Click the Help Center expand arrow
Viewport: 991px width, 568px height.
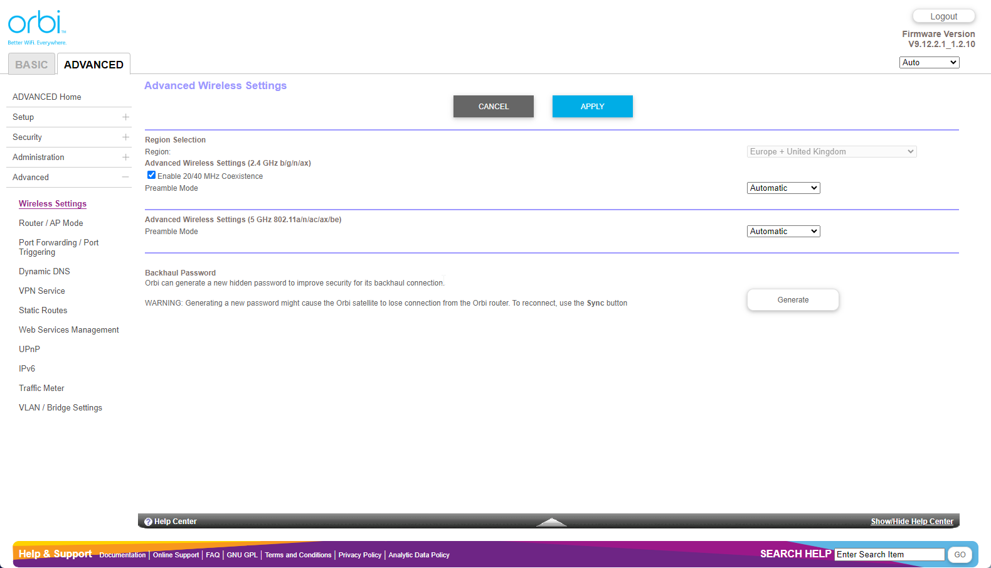point(551,522)
